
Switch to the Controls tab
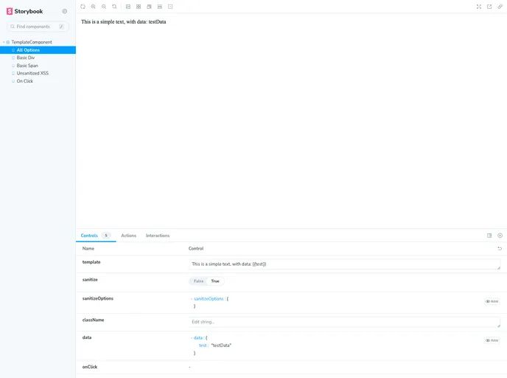(x=96, y=236)
